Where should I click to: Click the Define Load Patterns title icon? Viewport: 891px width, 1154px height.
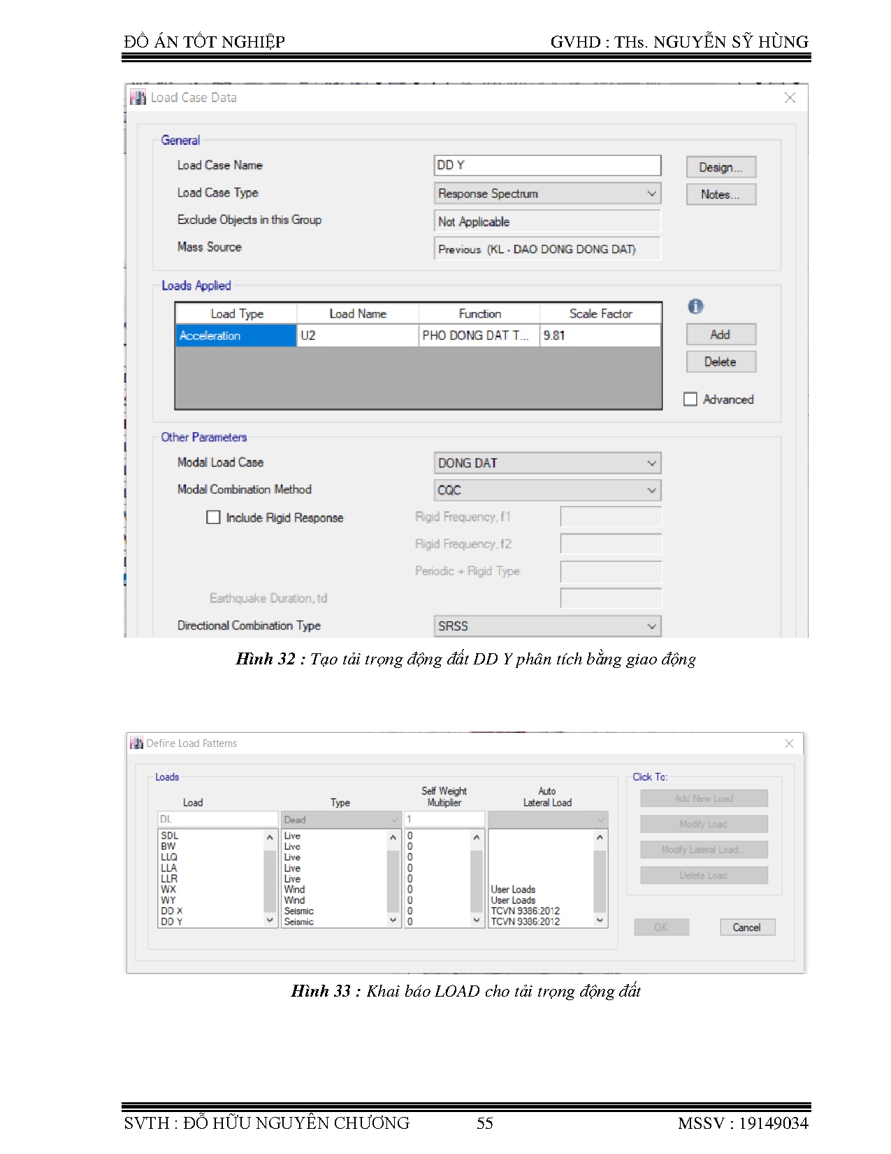[x=136, y=743]
